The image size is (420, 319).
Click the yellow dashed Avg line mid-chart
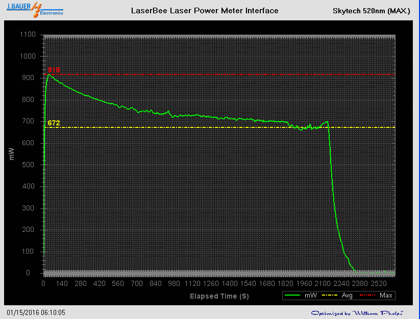[x=219, y=127]
